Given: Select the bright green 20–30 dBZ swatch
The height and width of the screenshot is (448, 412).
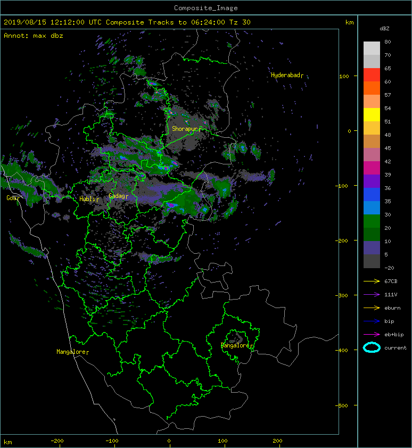Looking at the screenshot, I should [372, 221].
